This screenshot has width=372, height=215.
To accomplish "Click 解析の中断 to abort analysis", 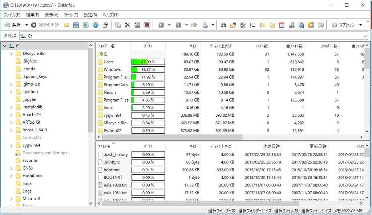I will [45, 25].
